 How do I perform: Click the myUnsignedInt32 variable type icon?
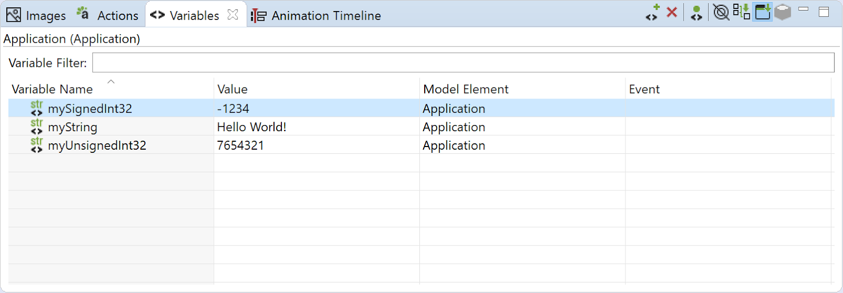(36, 145)
